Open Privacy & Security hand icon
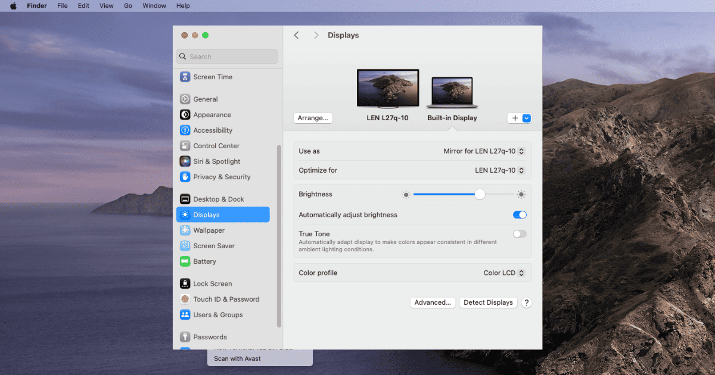The height and width of the screenshot is (375, 715). (x=185, y=177)
